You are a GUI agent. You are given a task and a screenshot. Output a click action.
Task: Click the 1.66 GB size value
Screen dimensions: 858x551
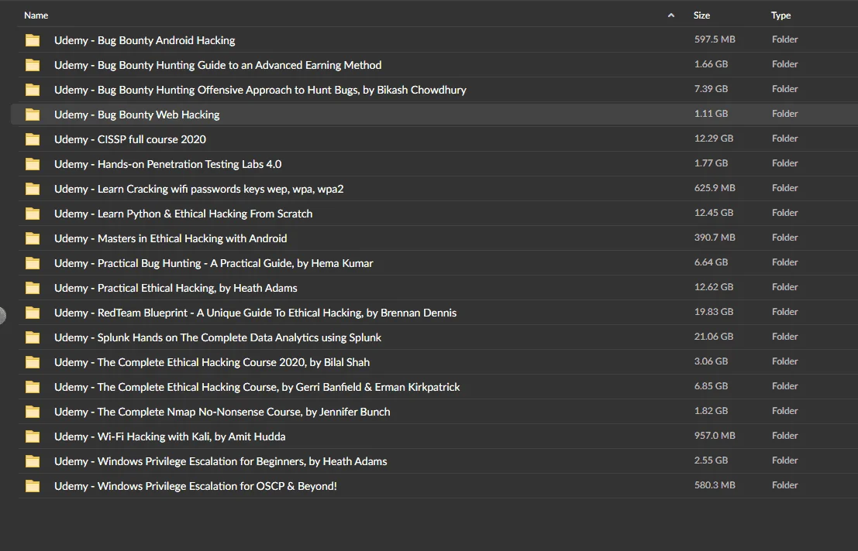(711, 64)
